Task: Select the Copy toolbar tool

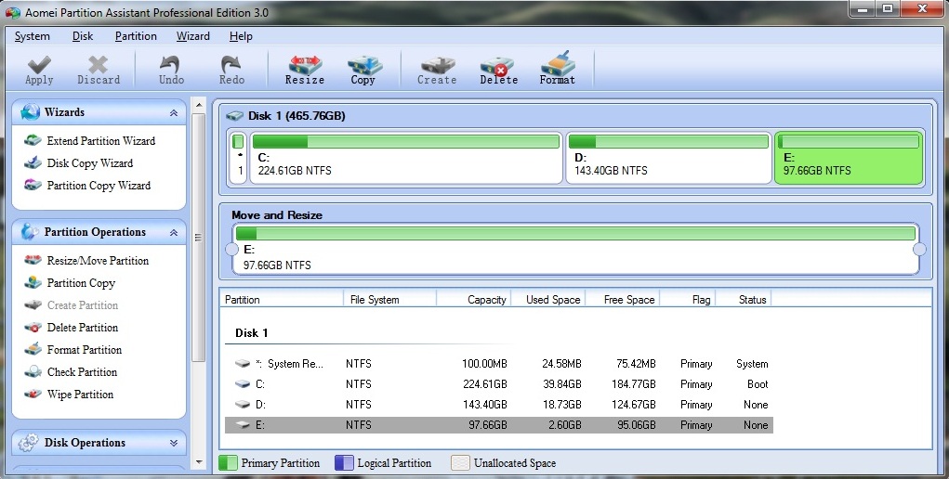Action: pyautogui.click(x=363, y=70)
